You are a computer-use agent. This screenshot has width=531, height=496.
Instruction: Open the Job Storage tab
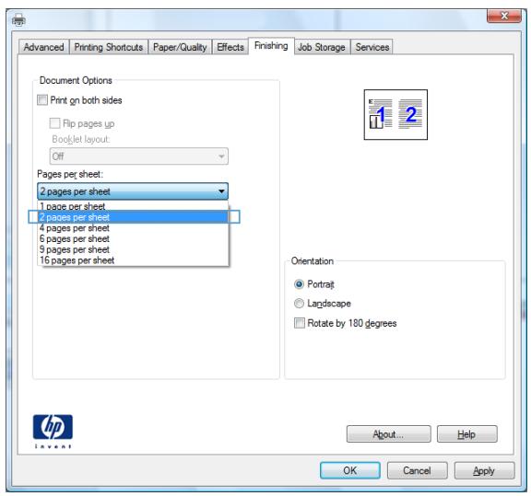coord(322,47)
